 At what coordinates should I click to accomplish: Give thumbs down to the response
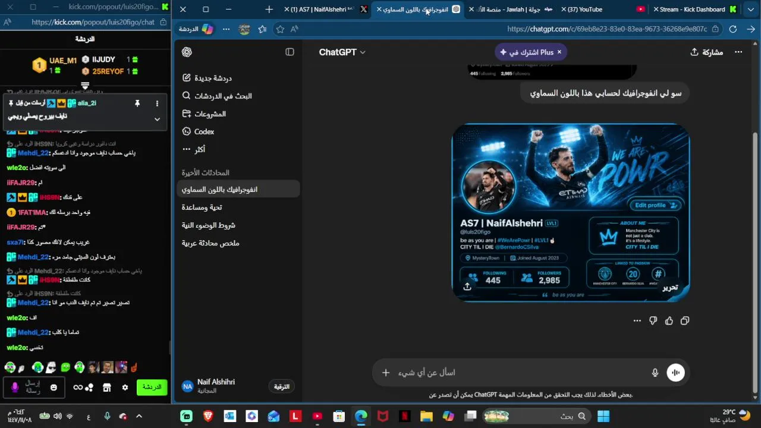click(x=653, y=321)
